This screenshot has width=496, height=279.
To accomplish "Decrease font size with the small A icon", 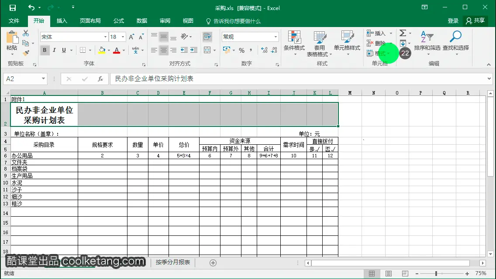I will [x=141, y=37].
